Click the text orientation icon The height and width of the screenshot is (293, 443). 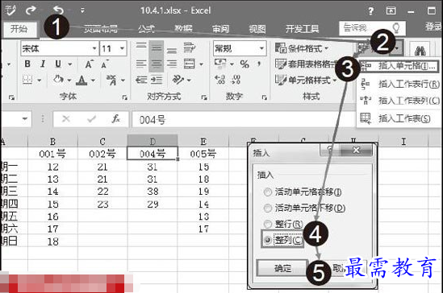point(178,80)
